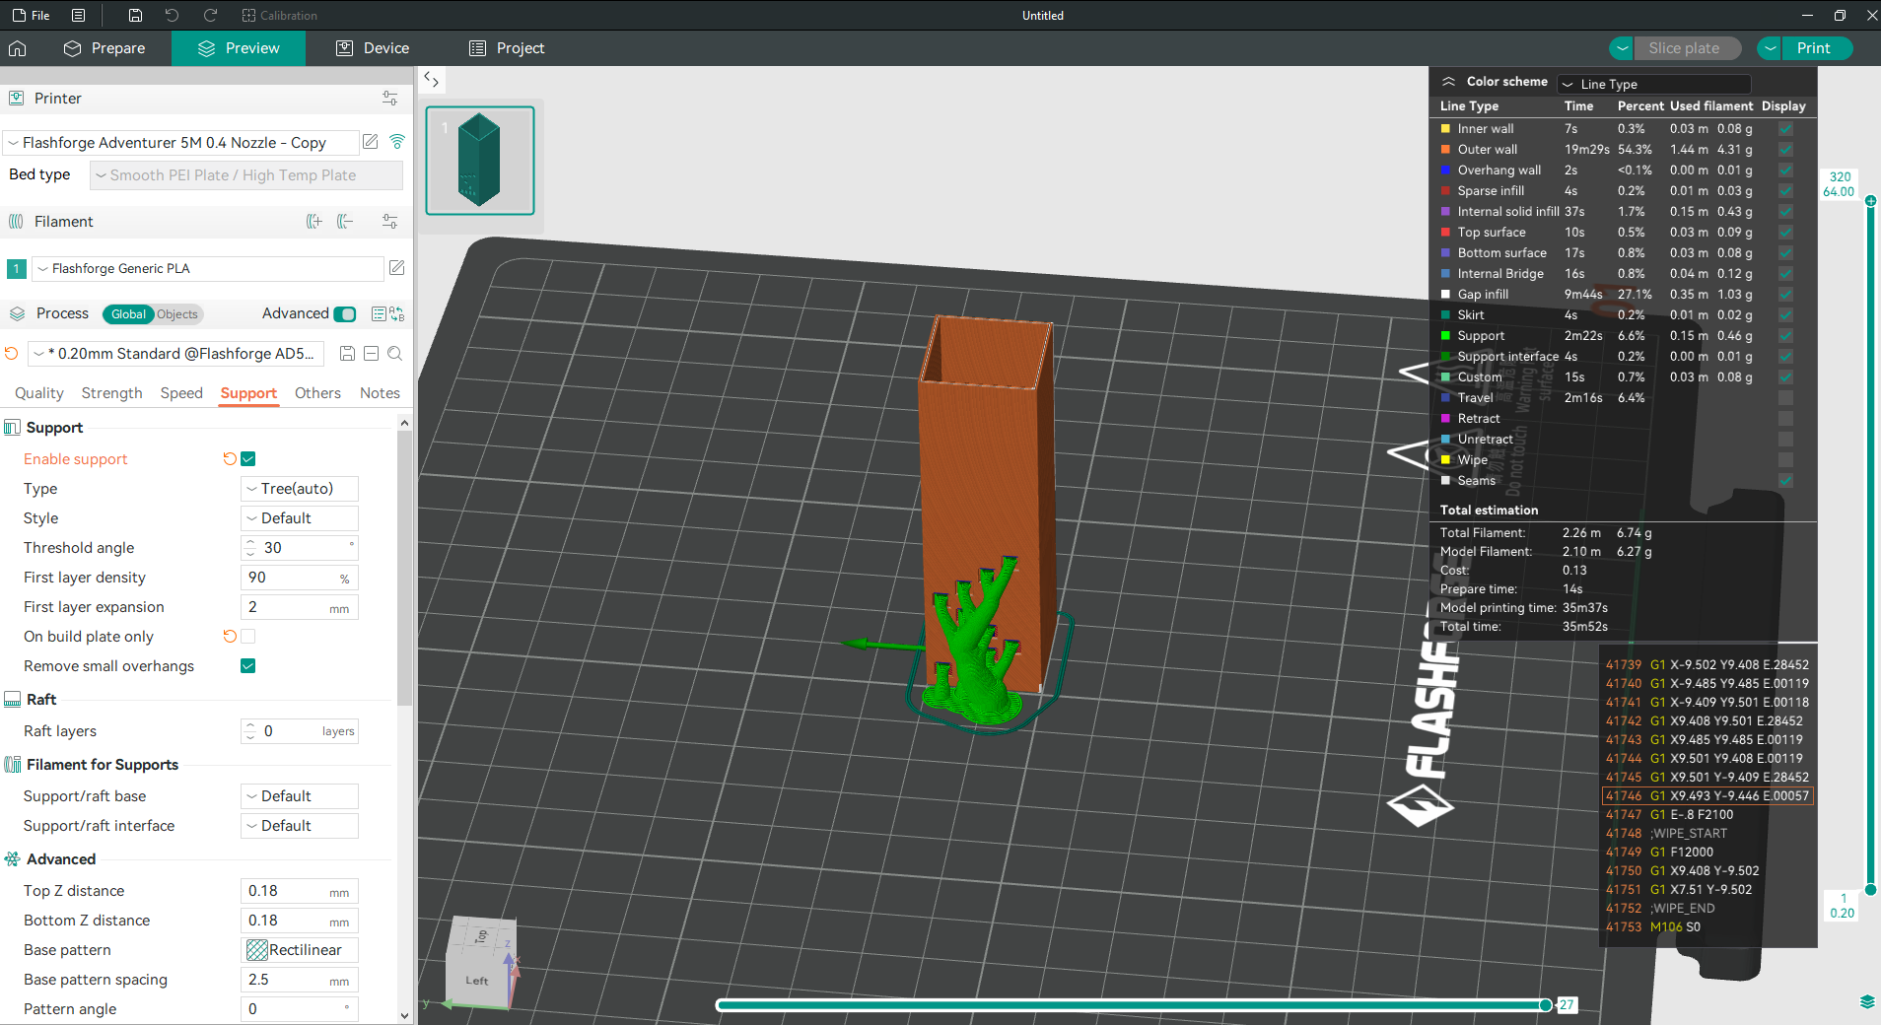Open the support Type dropdown
This screenshot has width=1881, height=1025.
(300, 489)
